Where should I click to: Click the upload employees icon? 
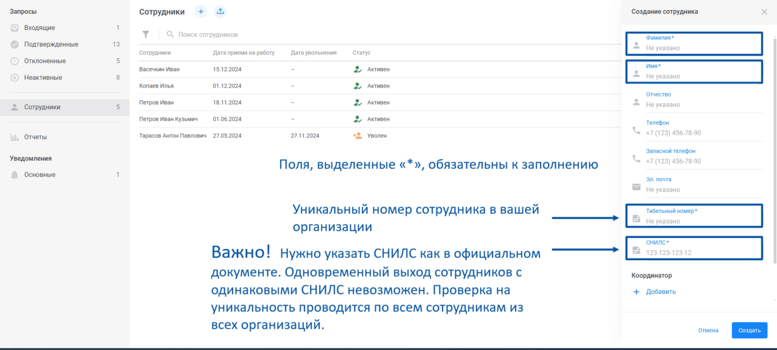pos(220,12)
